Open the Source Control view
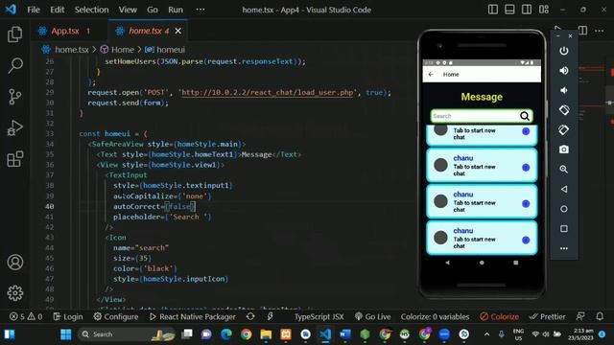The image size is (614, 345). point(15,97)
